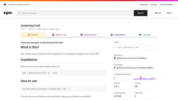Click the Published 8 months ago text

[48, 29]
